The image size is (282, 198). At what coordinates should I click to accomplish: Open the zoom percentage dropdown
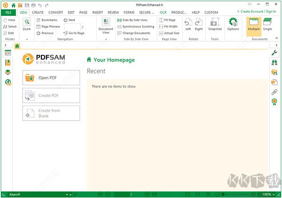pos(274,194)
